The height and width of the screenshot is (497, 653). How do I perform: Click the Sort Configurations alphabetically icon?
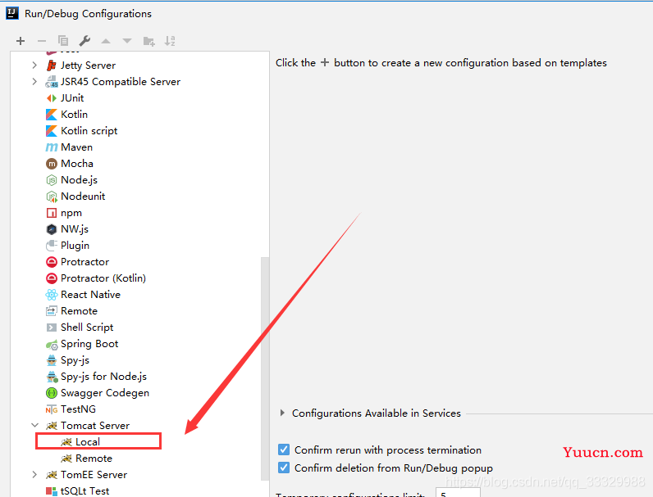click(x=170, y=41)
